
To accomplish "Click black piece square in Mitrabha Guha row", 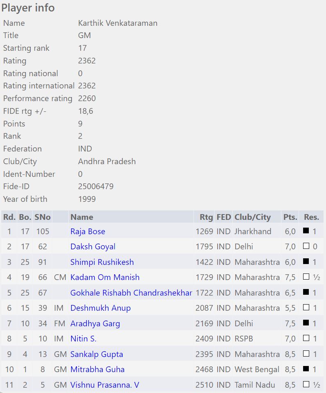I will [x=306, y=369].
